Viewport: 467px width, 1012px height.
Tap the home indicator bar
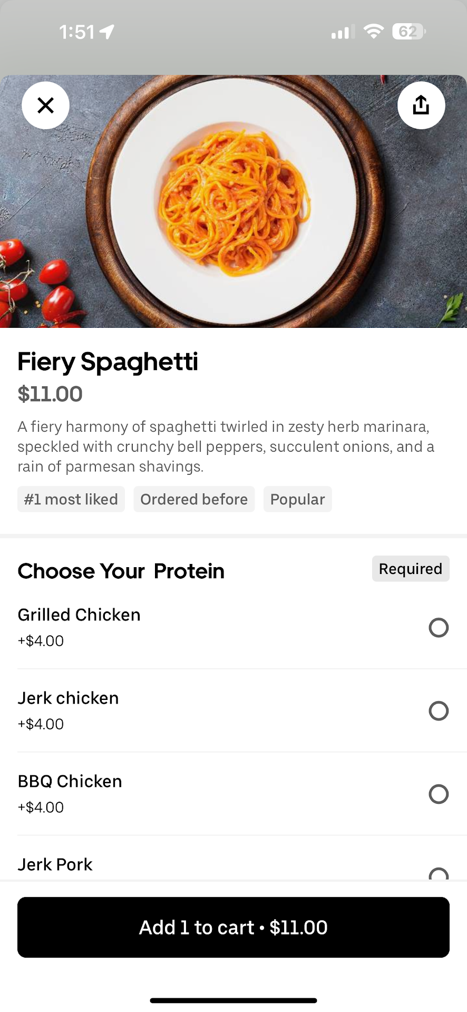coord(234,1000)
